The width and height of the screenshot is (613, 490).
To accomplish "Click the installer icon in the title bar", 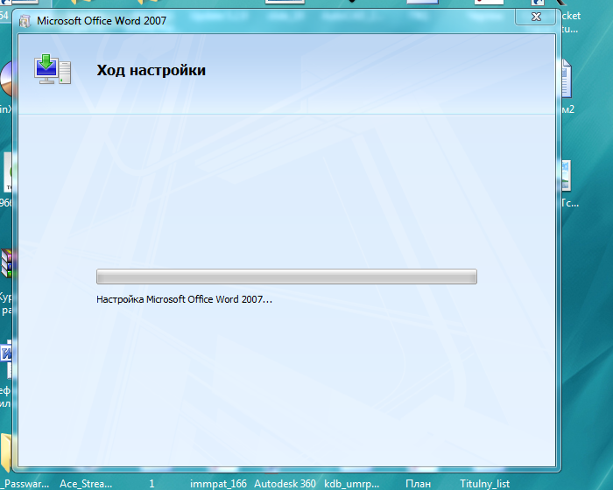I will coord(25,18).
